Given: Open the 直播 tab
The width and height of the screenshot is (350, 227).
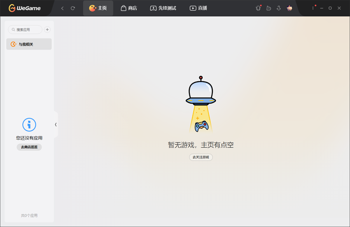Looking at the screenshot, I should point(199,8).
